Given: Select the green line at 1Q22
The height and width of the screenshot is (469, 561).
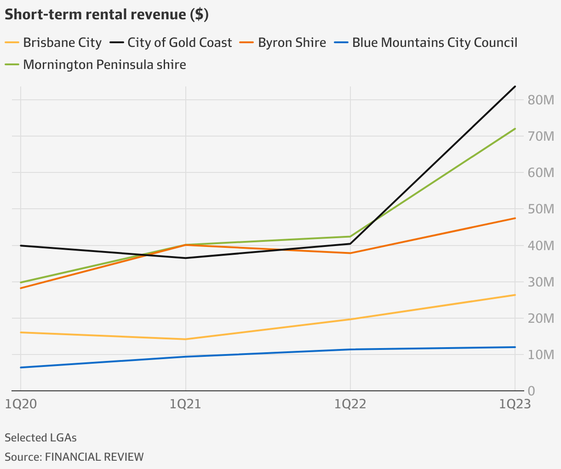Looking at the screenshot, I should click(x=351, y=236).
